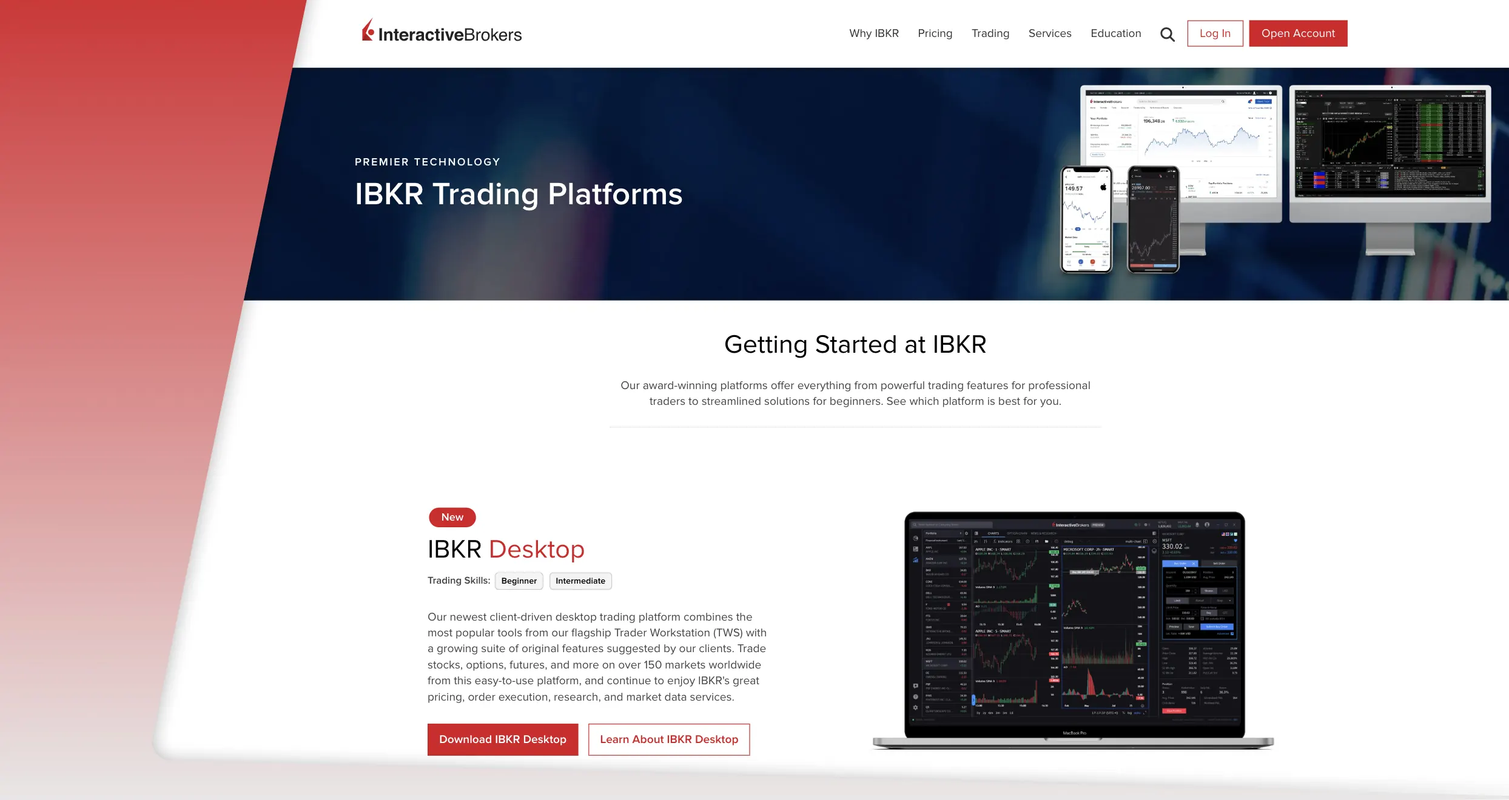Expand the Services navigation dropdown
This screenshot has height=800, width=1509.
(x=1050, y=33)
